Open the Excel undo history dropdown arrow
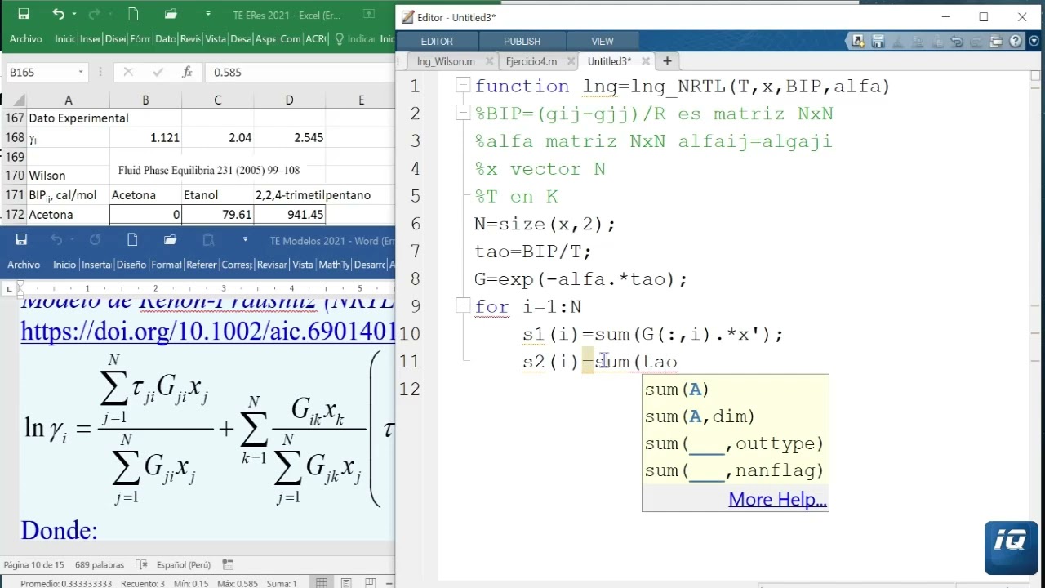1045x588 pixels. pos(73,14)
